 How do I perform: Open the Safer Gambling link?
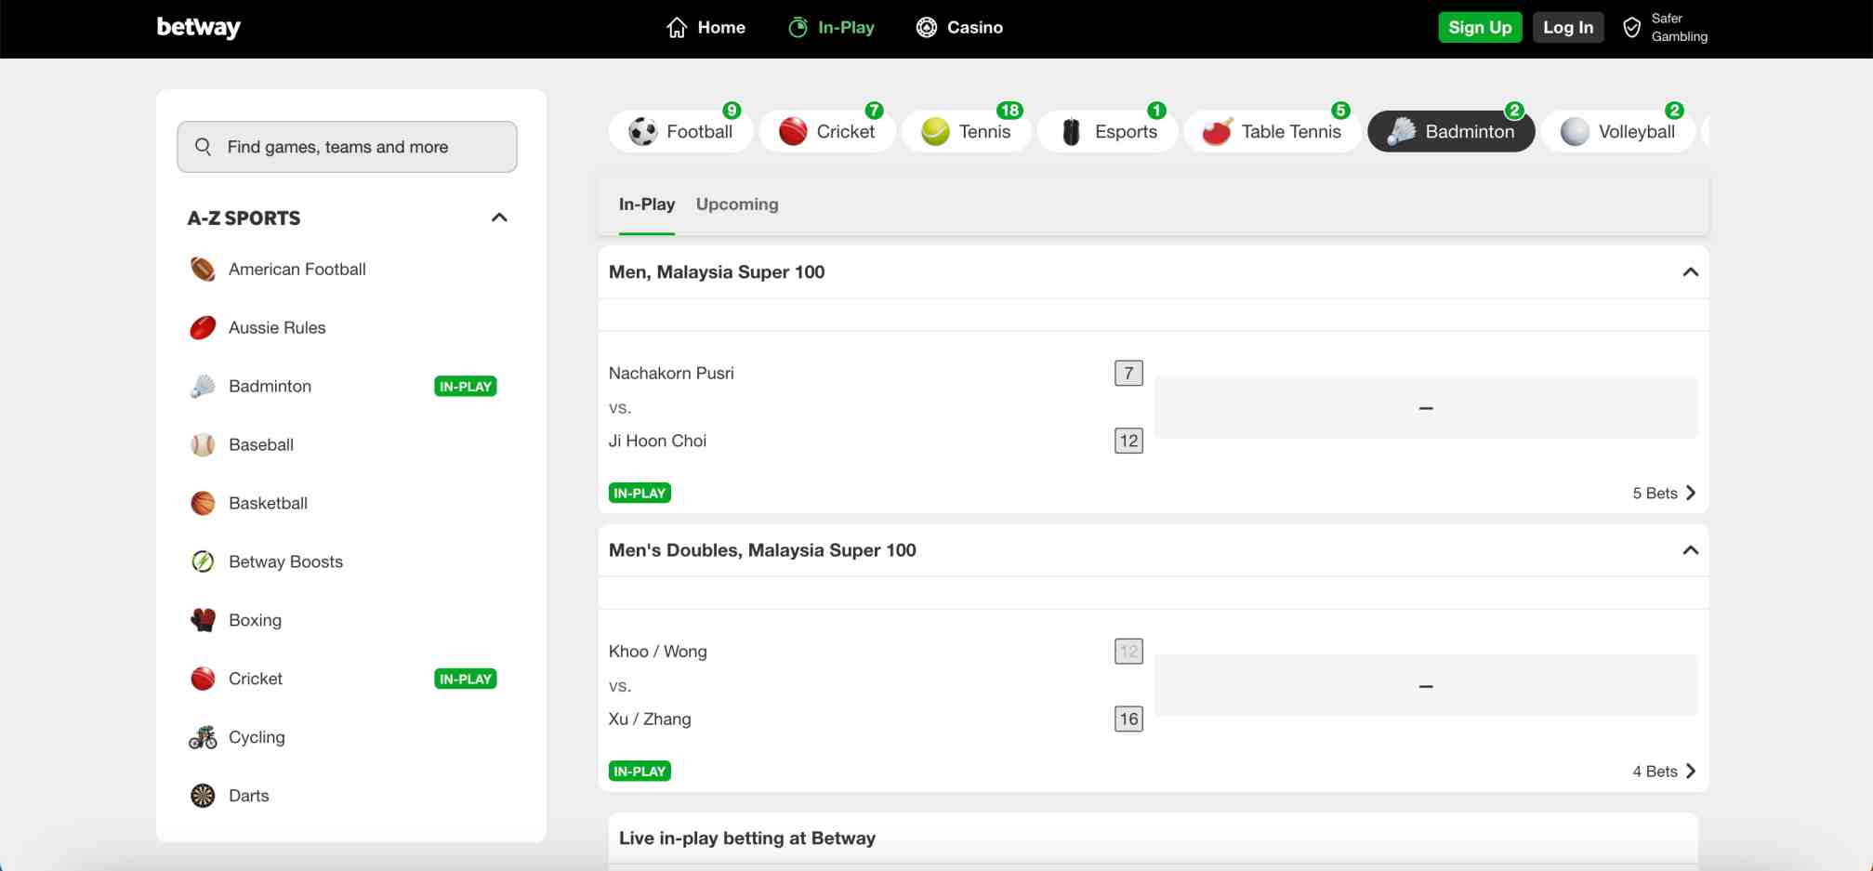1665,28
